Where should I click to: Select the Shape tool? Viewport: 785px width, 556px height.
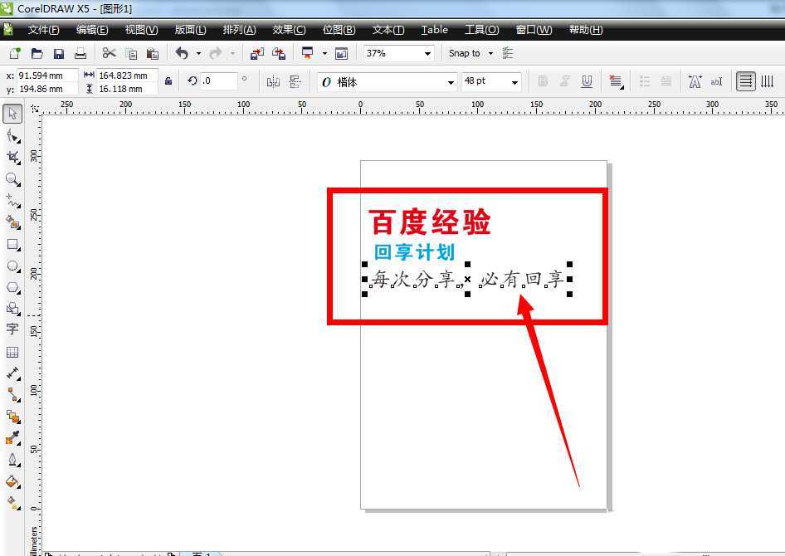tap(12, 135)
